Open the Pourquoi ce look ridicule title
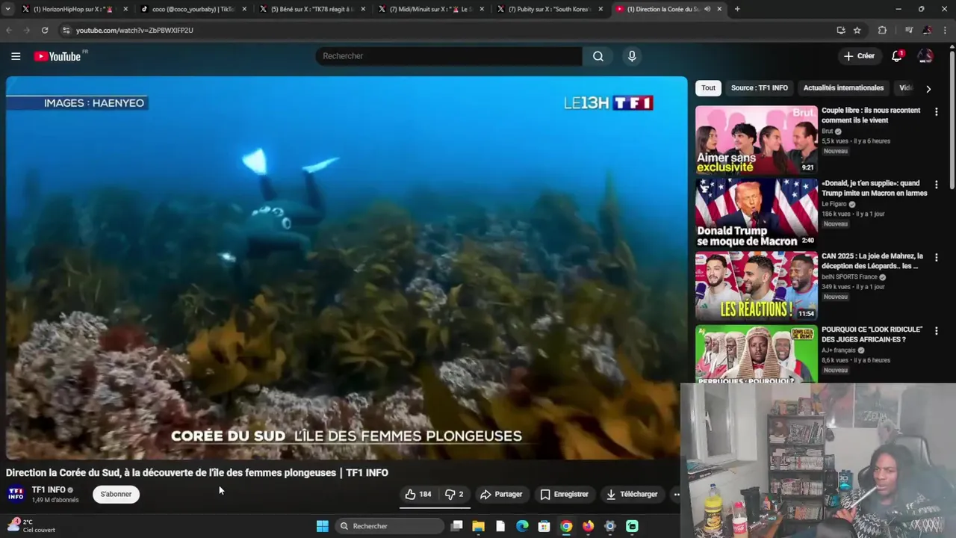Screen dimensions: 956x538 tap(872, 334)
